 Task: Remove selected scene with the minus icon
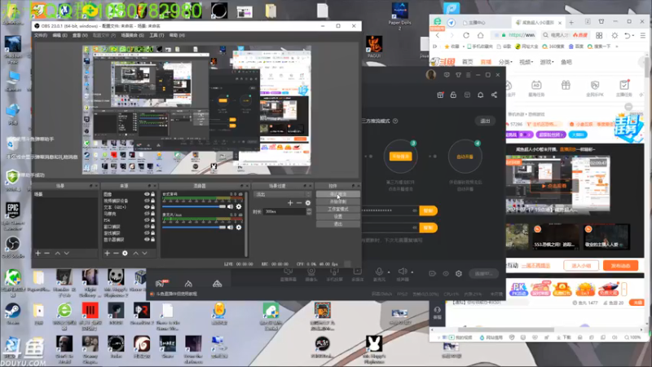[x=46, y=253]
